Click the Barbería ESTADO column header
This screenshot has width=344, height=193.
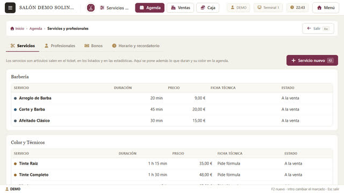tap(288, 88)
